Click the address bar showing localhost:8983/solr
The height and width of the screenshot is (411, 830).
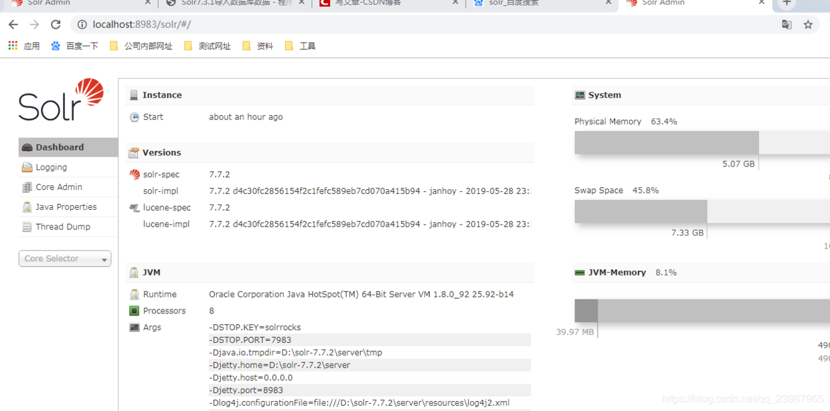pos(428,25)
